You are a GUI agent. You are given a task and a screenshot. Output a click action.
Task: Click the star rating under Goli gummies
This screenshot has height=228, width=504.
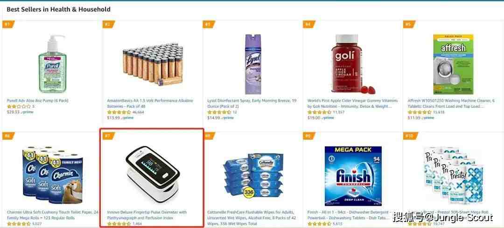pyautogui.click(x=319, y=112)
